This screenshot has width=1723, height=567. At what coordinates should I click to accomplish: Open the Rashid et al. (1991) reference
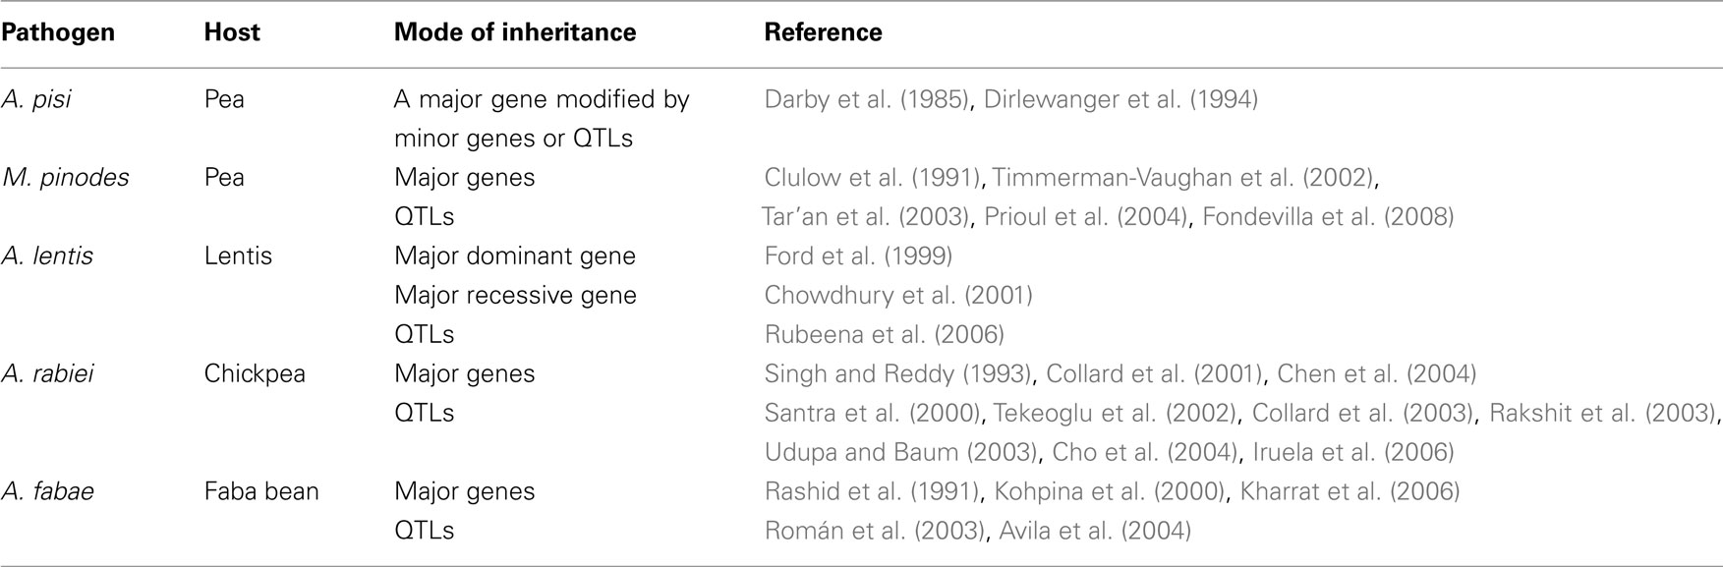[872, 492]
